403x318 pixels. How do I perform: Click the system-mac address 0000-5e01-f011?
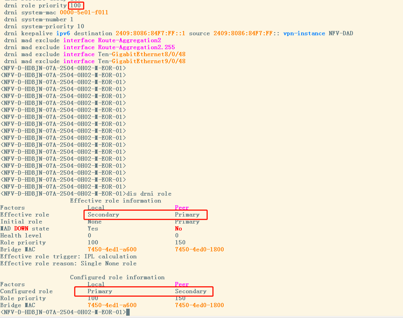point(84,12)
